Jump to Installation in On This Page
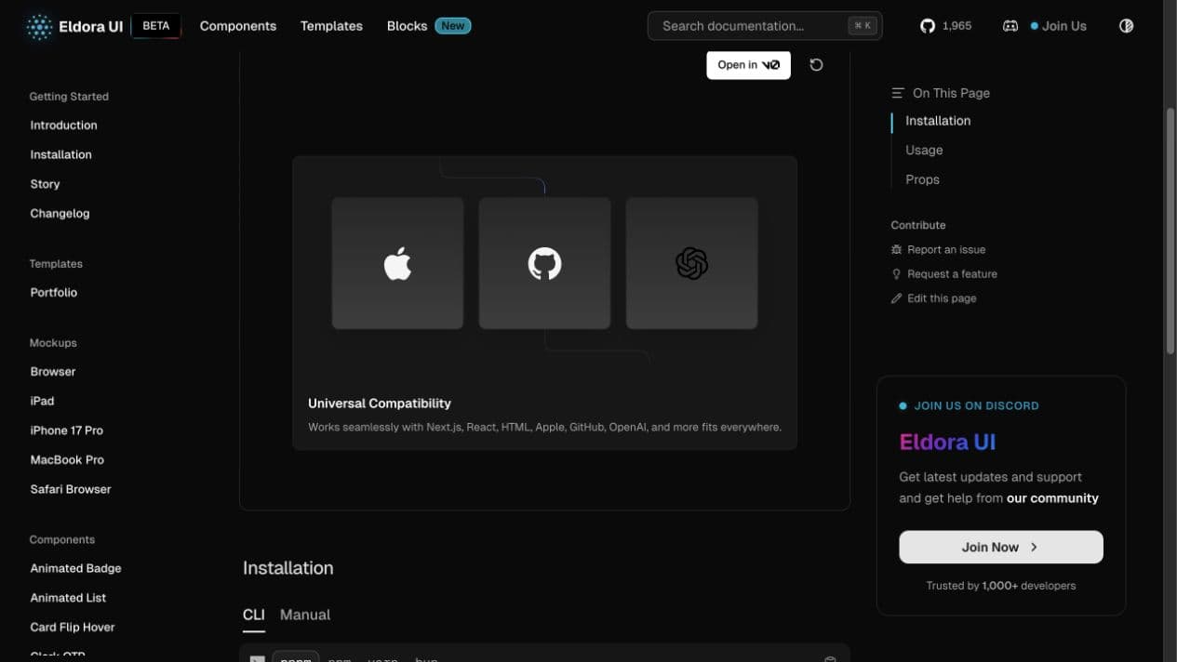Image resolution: width=1177 pixels, height=662 pixels. [x=938, y=121]
